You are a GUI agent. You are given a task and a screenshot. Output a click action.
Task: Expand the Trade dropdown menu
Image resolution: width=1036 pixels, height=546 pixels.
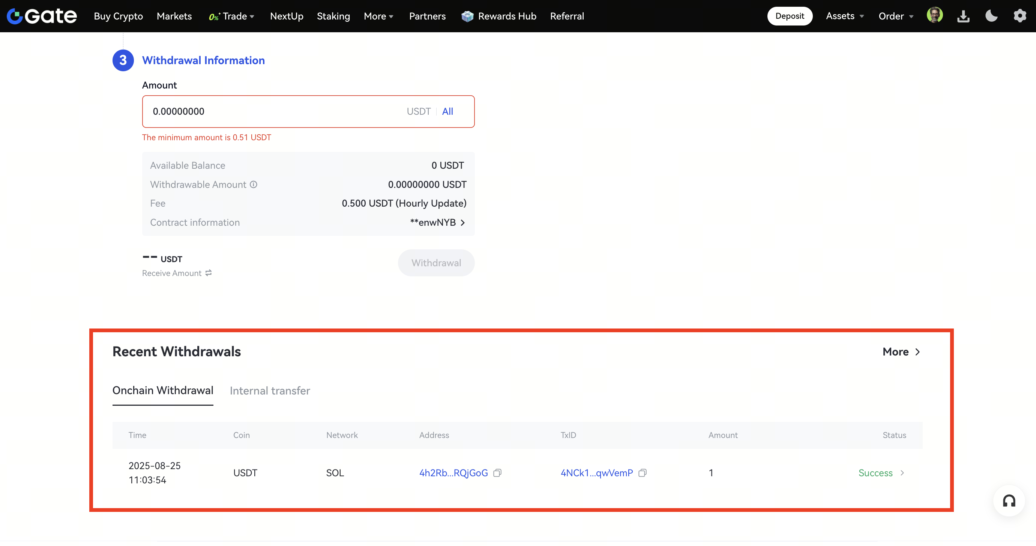[x=234, y=16]
